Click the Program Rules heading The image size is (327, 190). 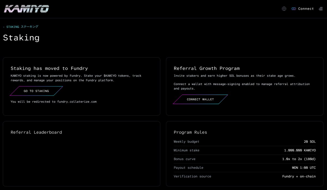(190, 132)
